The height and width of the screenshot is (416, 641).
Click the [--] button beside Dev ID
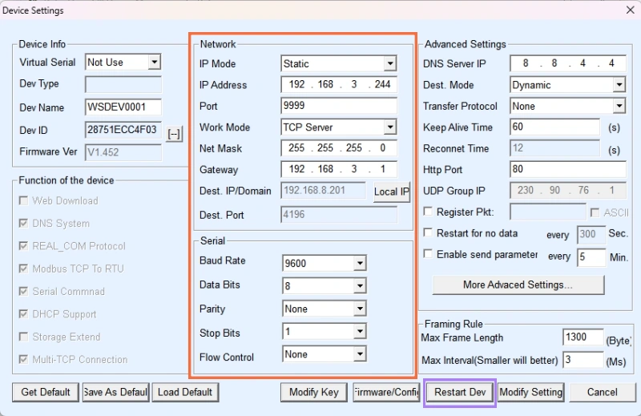pos(174,134)
